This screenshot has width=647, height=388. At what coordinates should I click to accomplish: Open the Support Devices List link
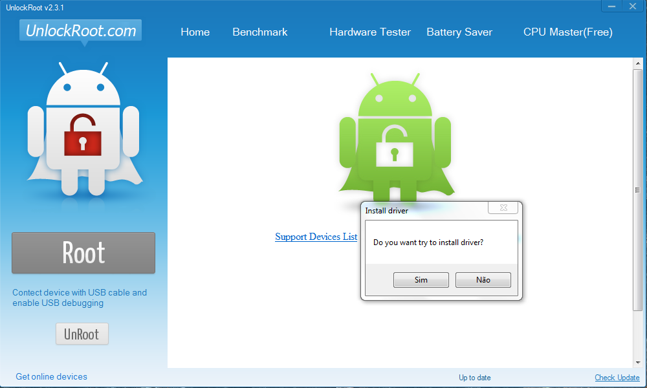pos(316,237)
